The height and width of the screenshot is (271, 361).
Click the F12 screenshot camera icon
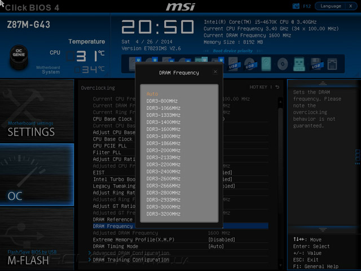pyautogui.click(x=296, y=6)
